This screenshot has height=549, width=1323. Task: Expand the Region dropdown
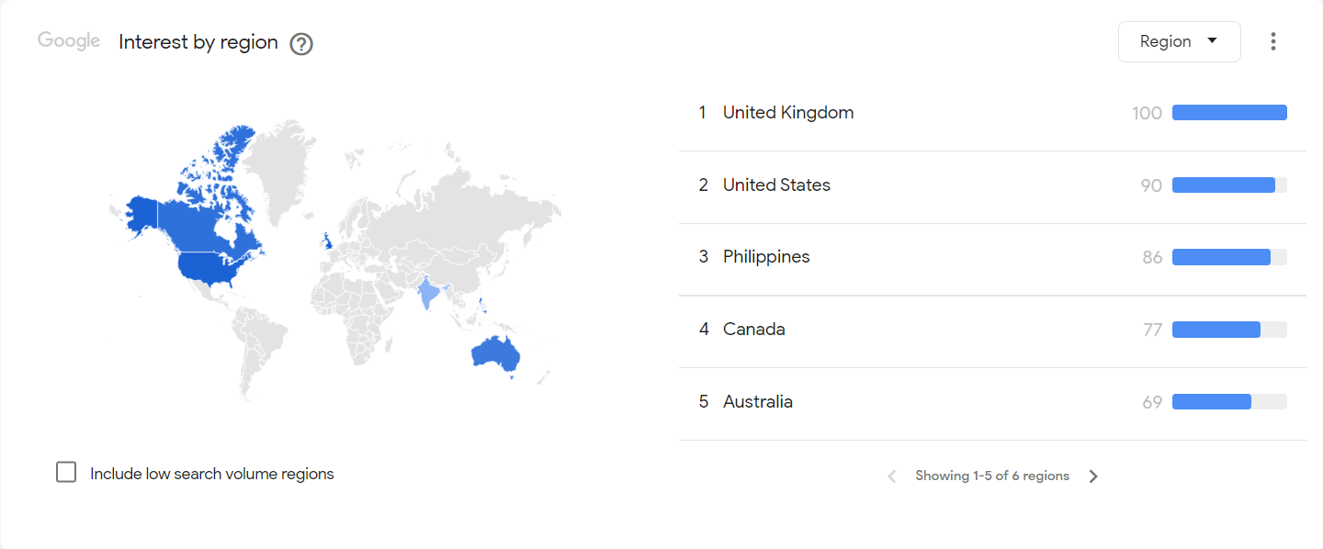coord(1179,41)
